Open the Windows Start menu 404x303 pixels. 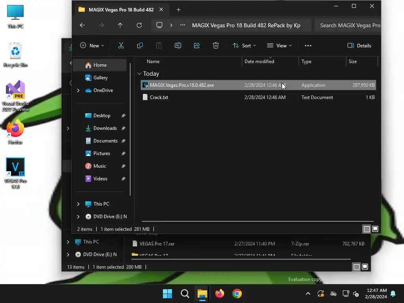tap(167, 294)
